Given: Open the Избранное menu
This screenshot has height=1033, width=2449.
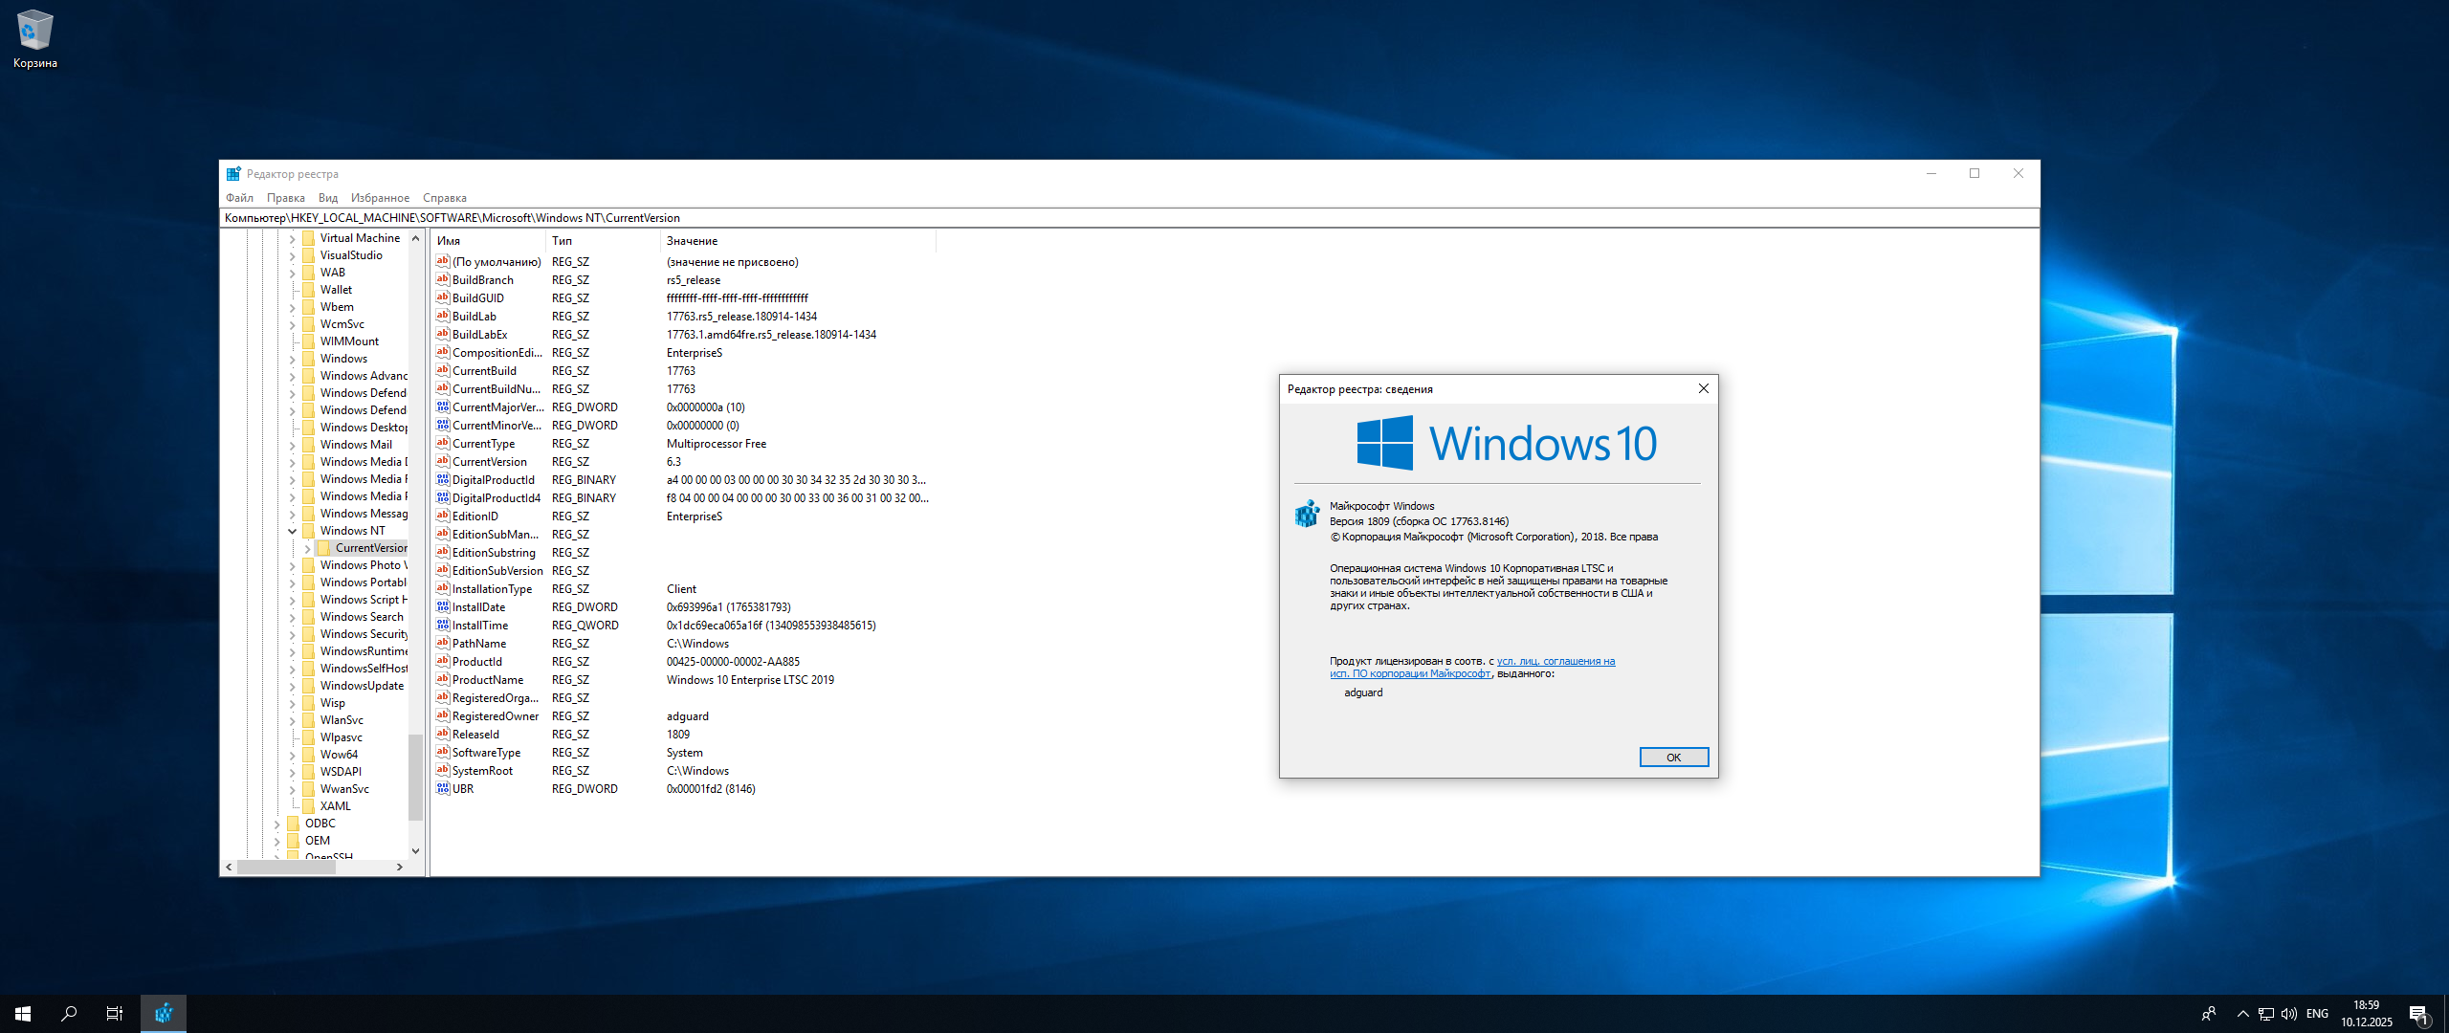Looking at the screenshot, I should point(380,198).
